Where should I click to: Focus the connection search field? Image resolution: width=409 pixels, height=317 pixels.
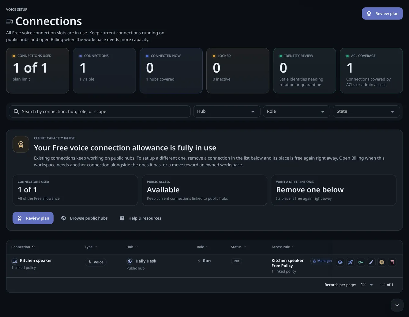point(100,111)
